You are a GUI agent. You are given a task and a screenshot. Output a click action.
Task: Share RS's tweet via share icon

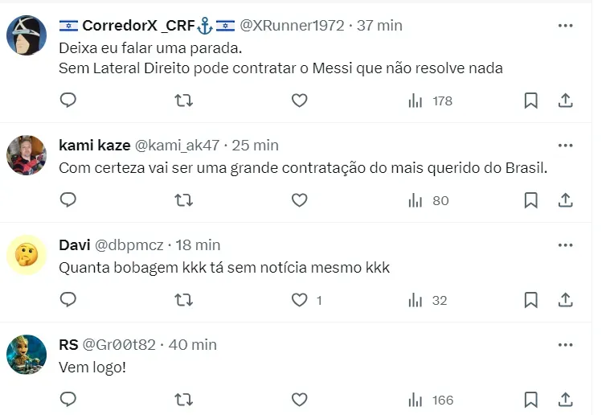[x=565, y=400]
